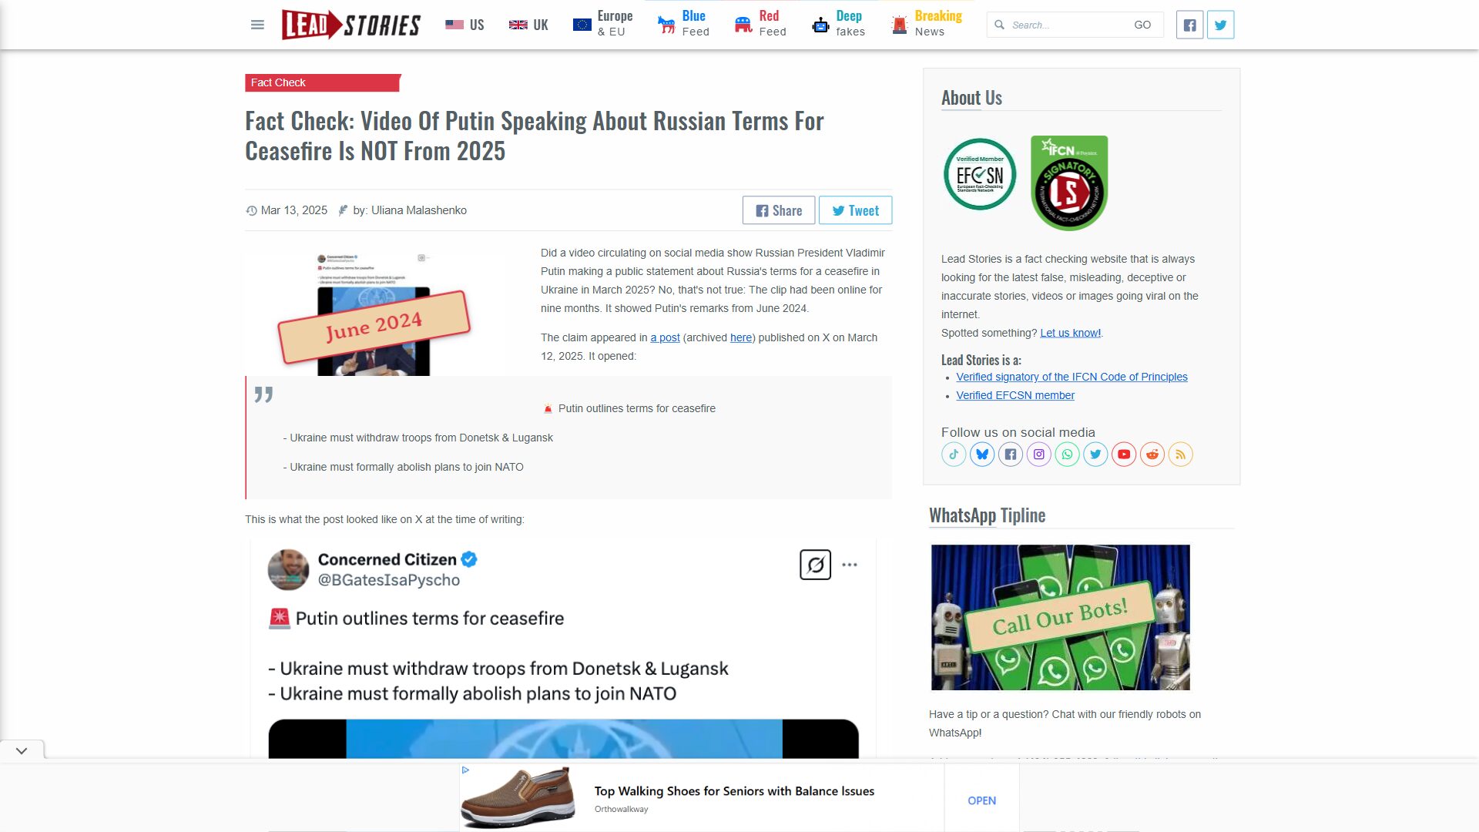Open the tweet's three-dot more menu
Screen dimensions: 1479x832
[850, 565]
